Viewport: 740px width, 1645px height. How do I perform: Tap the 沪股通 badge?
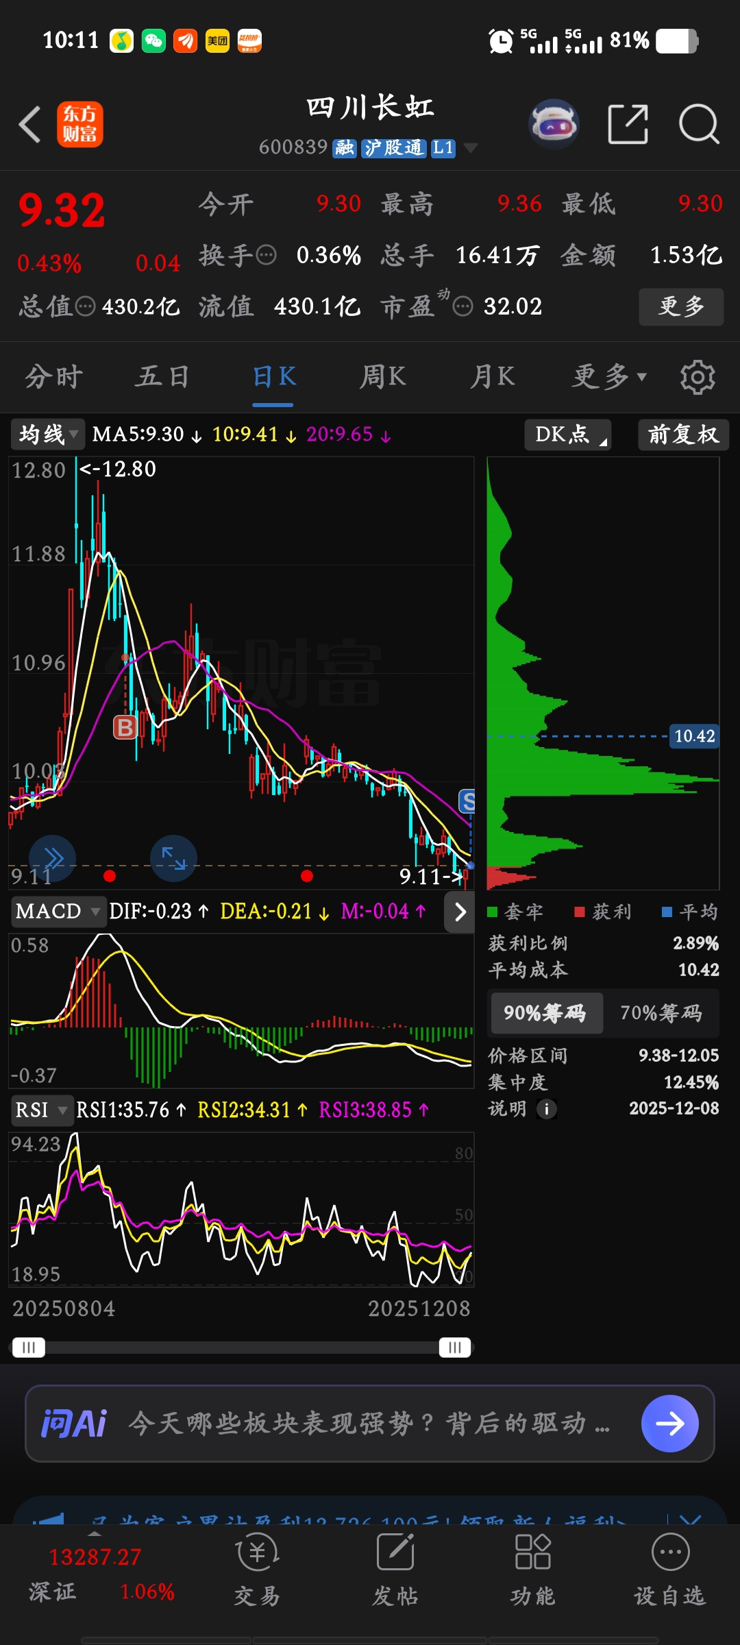coord(394,148)
